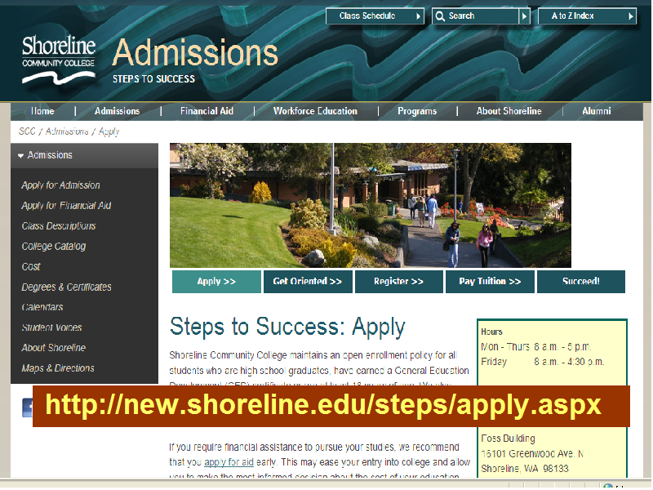Screen dimensions: 653x490
Task: Open About Shoreline in the top navigation bar
Action: (509, 111)
